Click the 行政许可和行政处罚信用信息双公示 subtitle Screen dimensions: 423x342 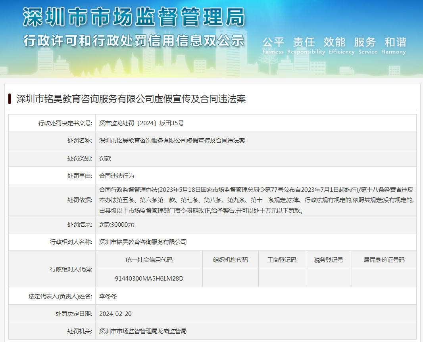pyautogui.click(x=134, y=41)
